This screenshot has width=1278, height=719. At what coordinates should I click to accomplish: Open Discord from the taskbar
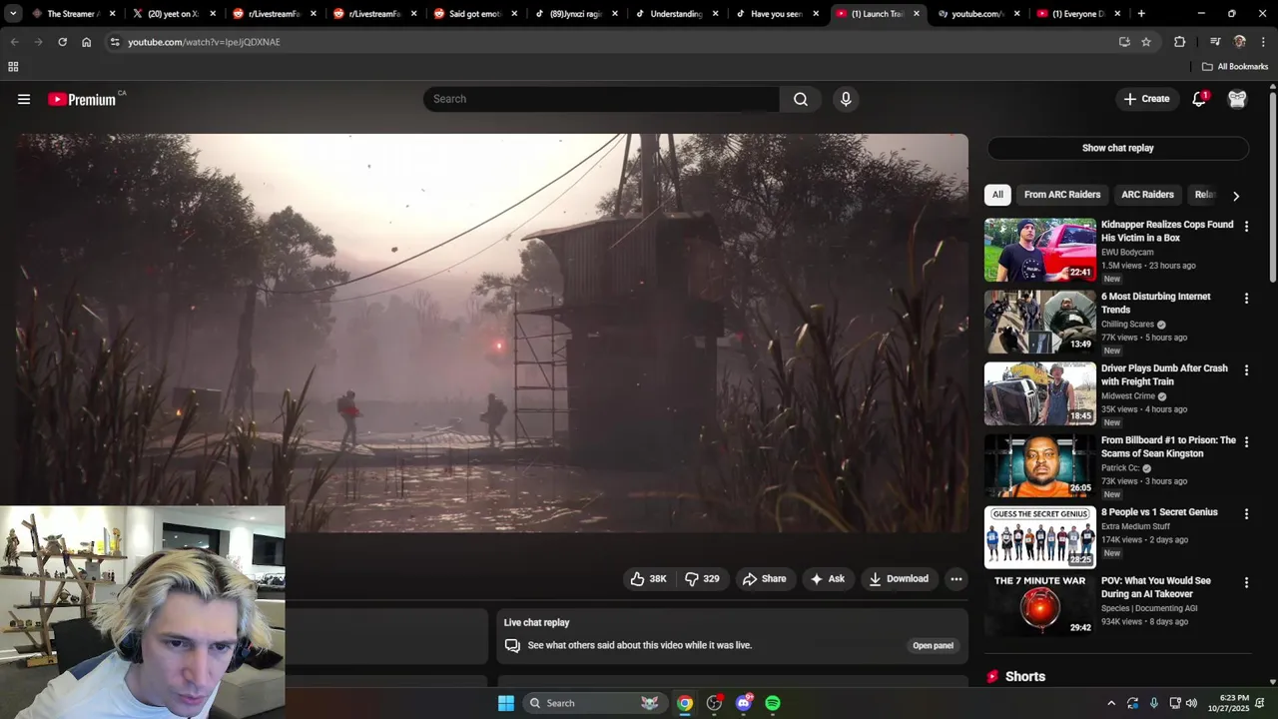[744, 703]
